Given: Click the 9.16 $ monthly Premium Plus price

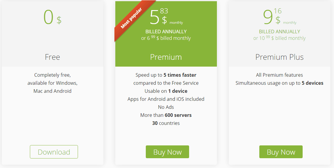Looking at the screenshot, I should tap(280, 17).
